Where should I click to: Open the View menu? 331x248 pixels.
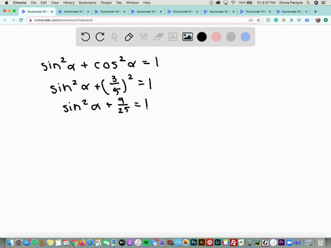[x=54, y=3]
